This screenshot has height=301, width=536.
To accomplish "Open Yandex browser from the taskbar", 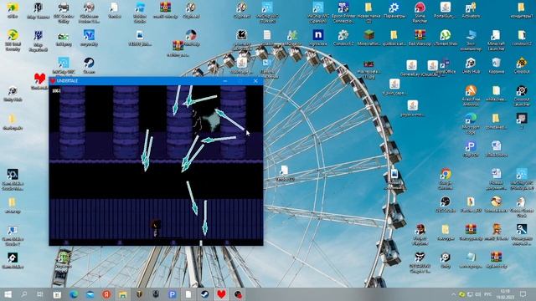I will coord(106,294).
